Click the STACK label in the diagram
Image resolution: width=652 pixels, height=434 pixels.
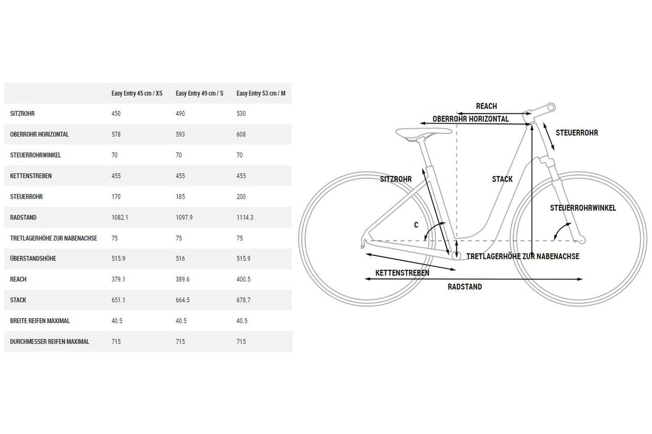pyautogui.click(x=502, y=179)
